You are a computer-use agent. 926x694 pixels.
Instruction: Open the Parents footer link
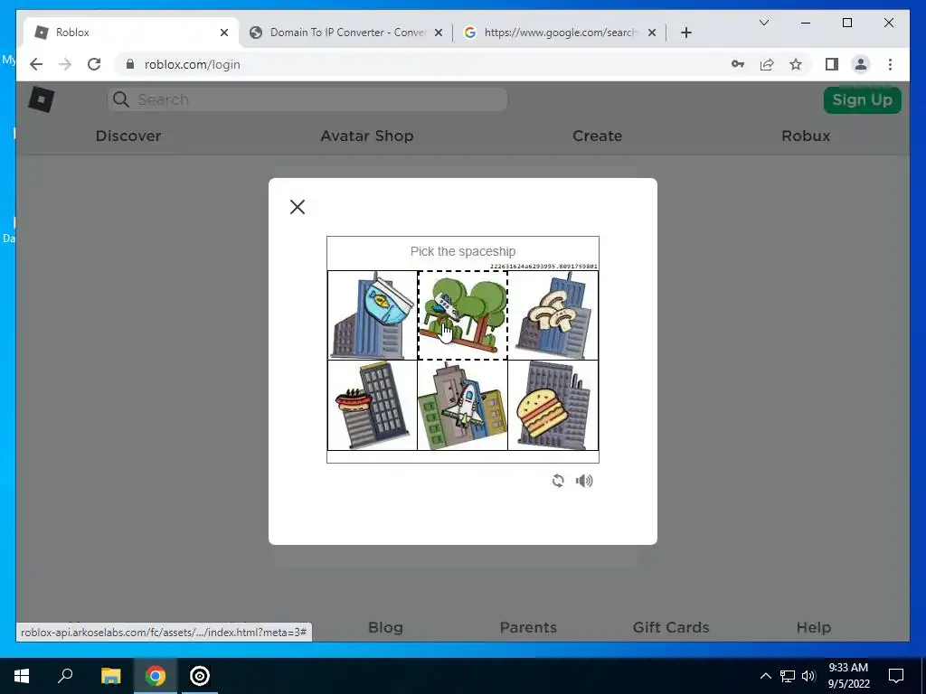pos(528,627)
